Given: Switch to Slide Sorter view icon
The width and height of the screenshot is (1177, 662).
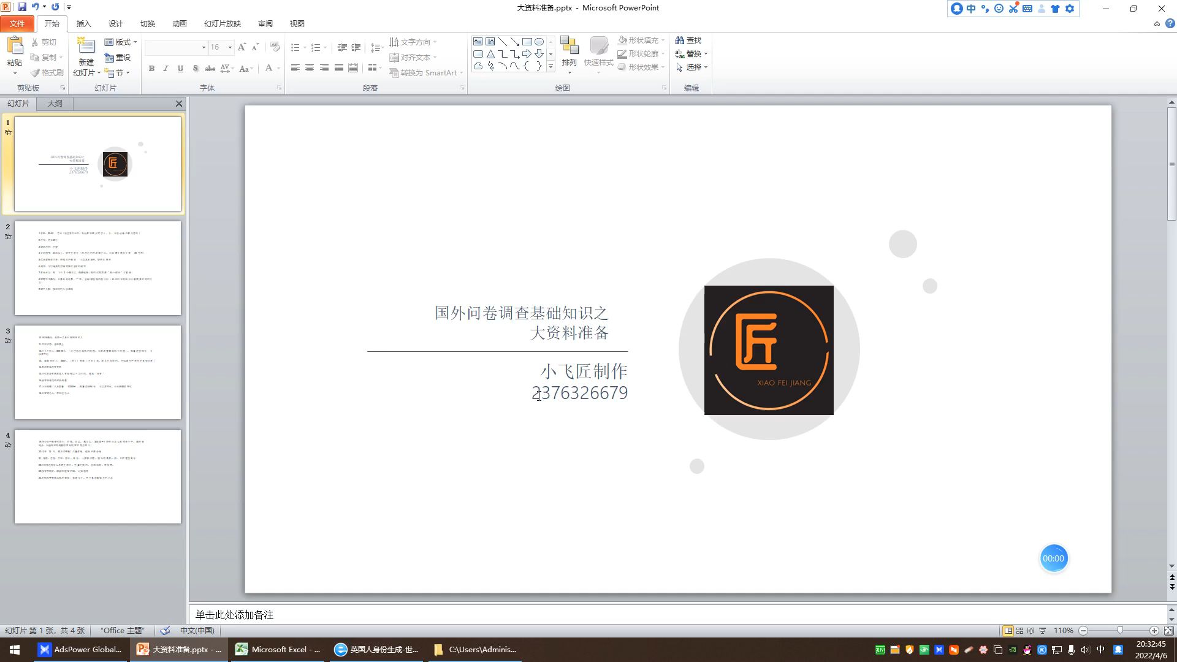Looking at the screenshot, I should 1019,631.
